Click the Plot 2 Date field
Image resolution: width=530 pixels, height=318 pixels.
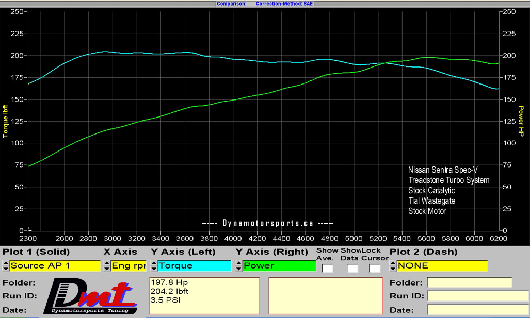[478, 310]
